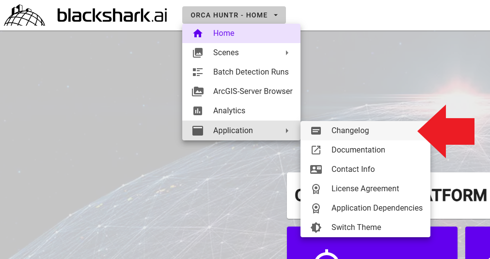Click the house icon next to Home
This screenshot has width=490, height=259.
click(197, 33)
